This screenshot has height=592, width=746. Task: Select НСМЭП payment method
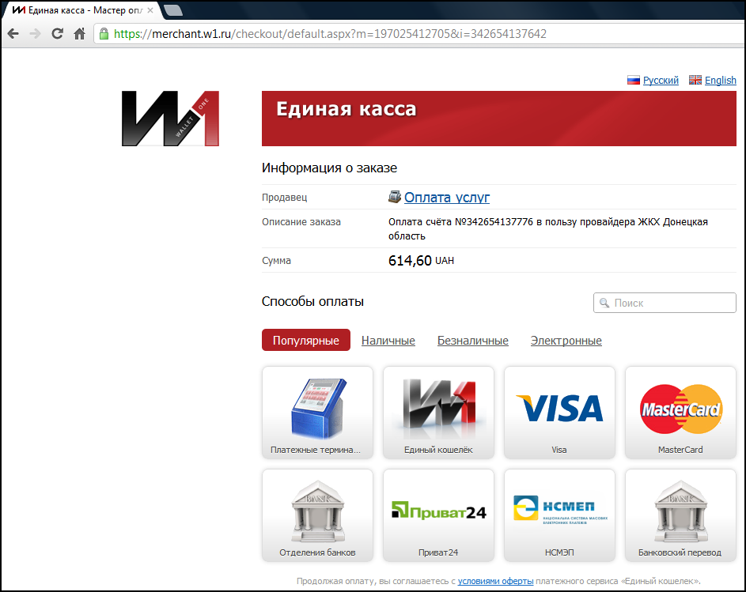(559, 515)
